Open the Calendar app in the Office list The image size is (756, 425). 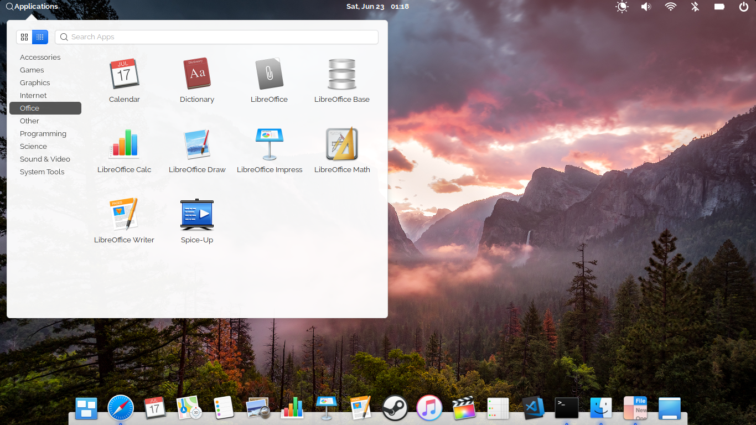(124, 81)
